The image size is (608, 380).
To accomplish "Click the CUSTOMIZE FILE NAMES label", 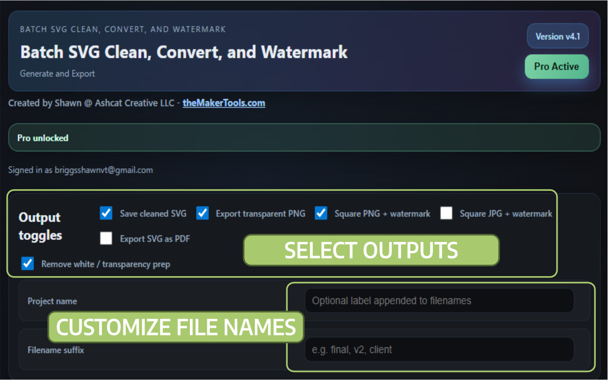I will (x=176, y=327).
